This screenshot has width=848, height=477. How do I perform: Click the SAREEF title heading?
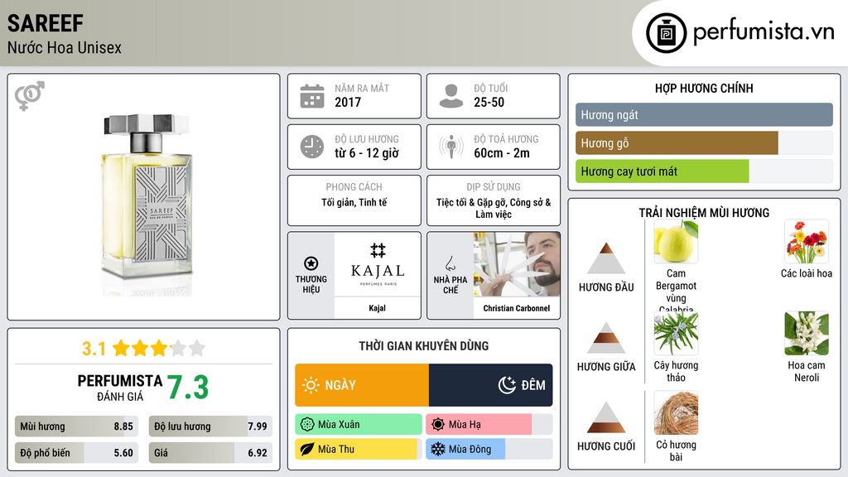46,23
